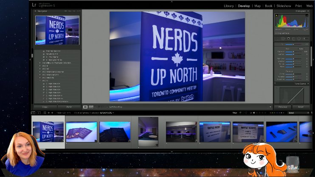
Task: Hide the filmstrip with bottom arrow
Action: [172, 152]
